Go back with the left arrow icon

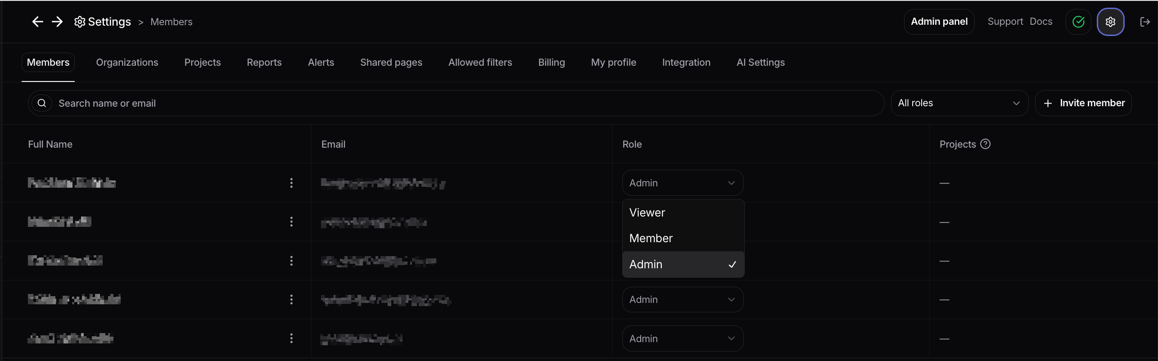point(38,22)
